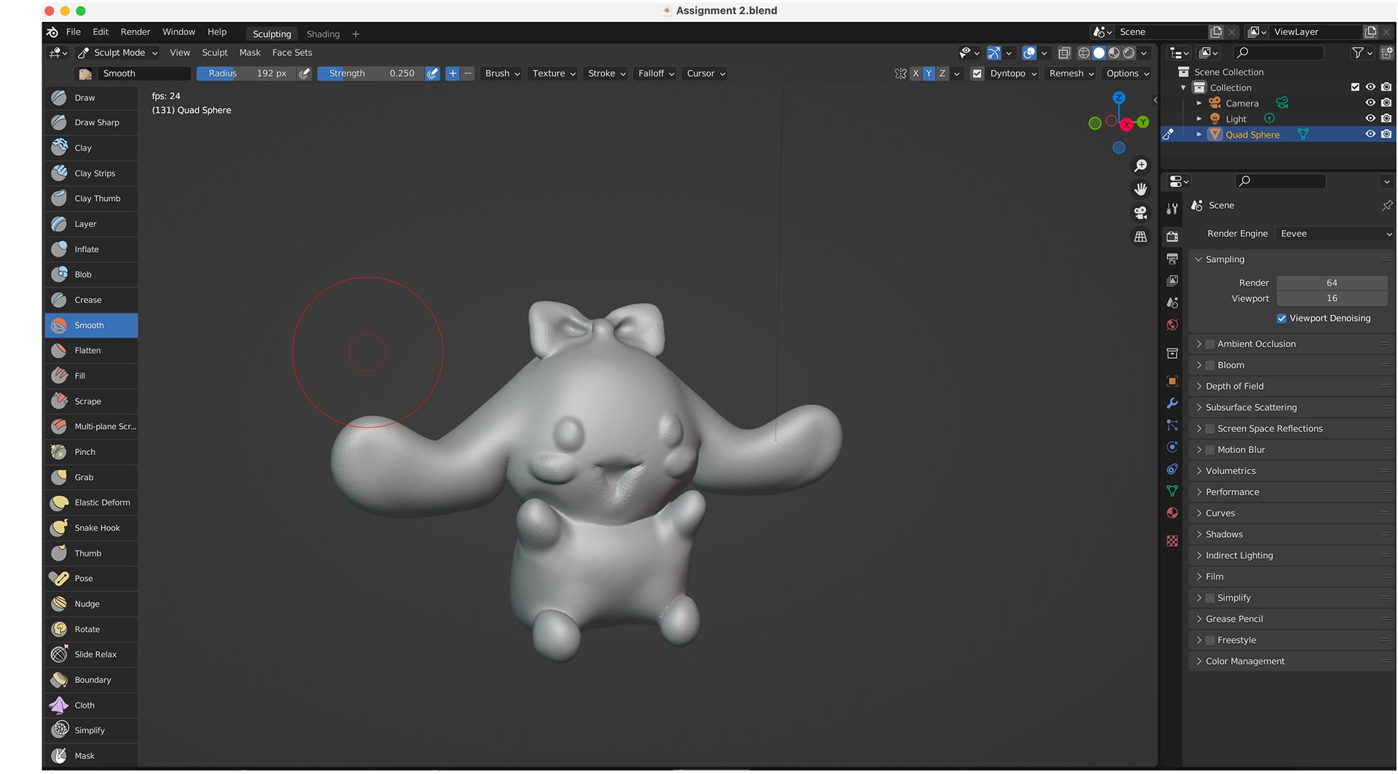Open Stroke dropdown
Screen dimensions: 1398x774
[x=607, y=74]
